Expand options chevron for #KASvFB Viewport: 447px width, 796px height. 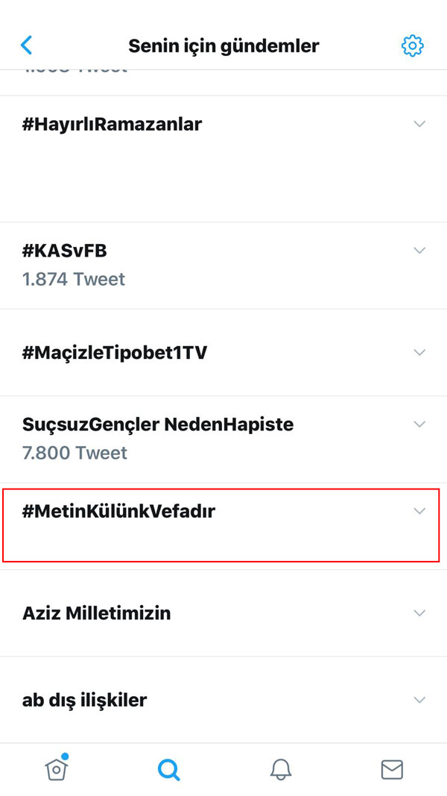(419, 250)
